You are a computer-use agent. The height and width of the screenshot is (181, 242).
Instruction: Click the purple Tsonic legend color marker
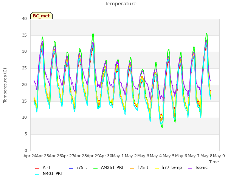(x=190, y=168)
